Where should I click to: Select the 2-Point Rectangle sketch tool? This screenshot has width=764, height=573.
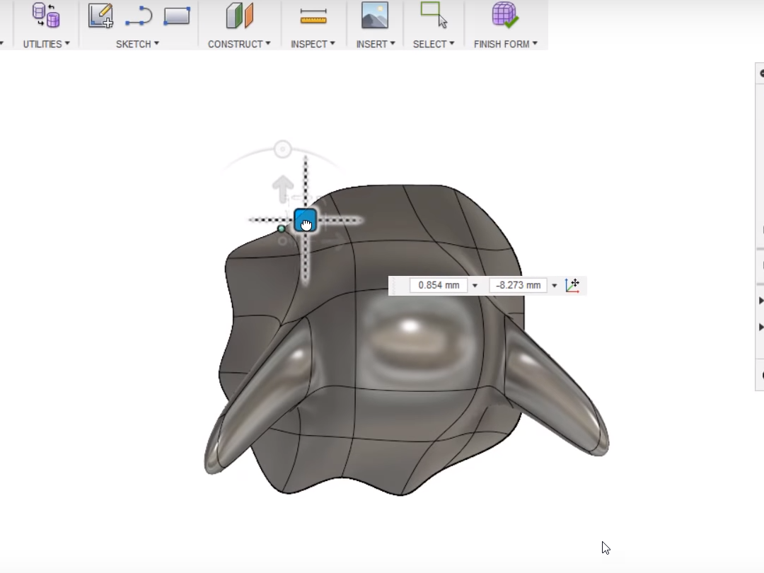click(x=177, y=16)
